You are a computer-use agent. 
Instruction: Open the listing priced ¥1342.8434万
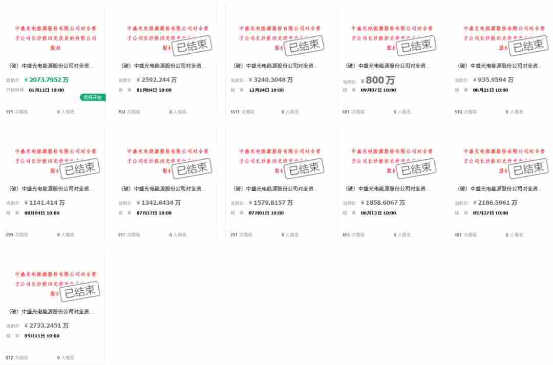[x=163, y=189]
